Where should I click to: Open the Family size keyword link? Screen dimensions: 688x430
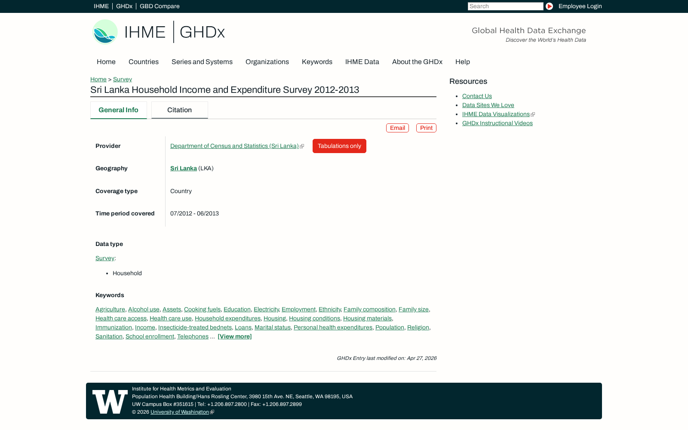[414, 310]
